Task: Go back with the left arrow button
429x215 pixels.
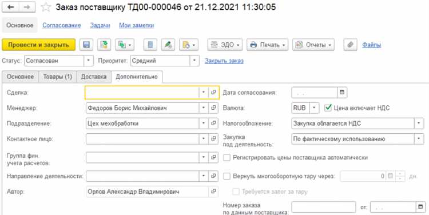Action: pos(10,7)
